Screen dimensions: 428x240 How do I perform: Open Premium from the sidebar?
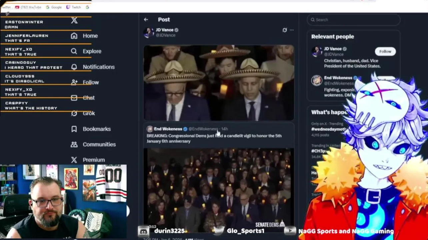click(88, 160)
